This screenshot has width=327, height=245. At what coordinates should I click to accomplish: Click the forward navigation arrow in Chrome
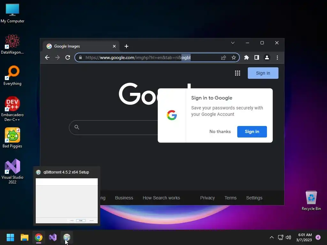[x=57, y=57]
